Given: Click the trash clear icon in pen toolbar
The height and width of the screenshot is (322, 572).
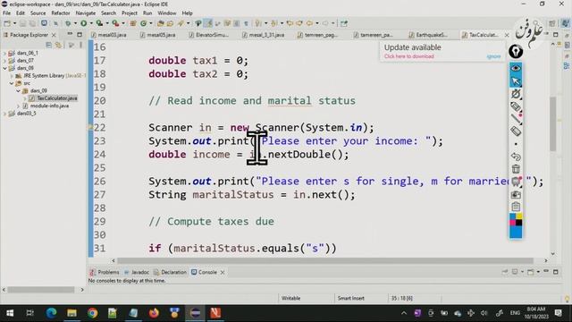Looking at the screenshot, I should [x=516, y=169].
